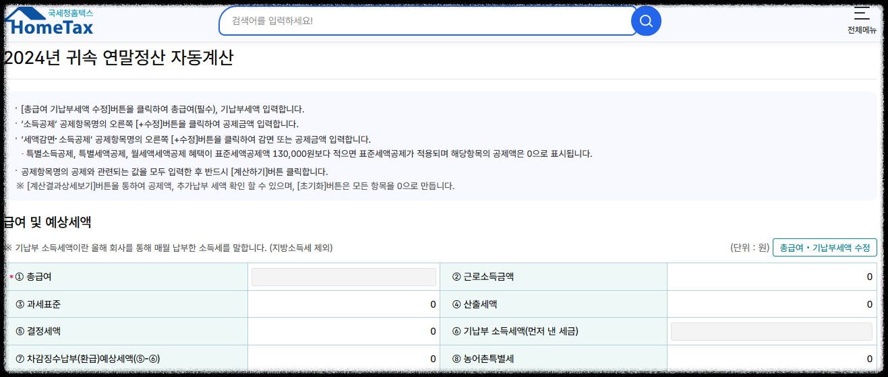Click the instruction line starting with '소득공제'
This screenshot has width=888, height=377.
click(159, 124)
